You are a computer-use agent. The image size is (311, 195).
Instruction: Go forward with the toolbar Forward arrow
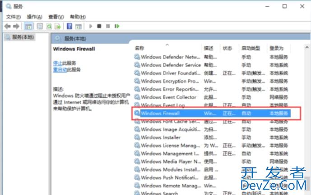(x=16, y=26)
